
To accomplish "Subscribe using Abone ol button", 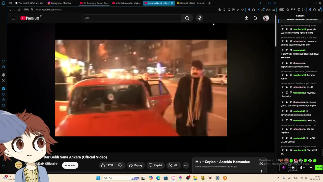I will coord(70,165).
